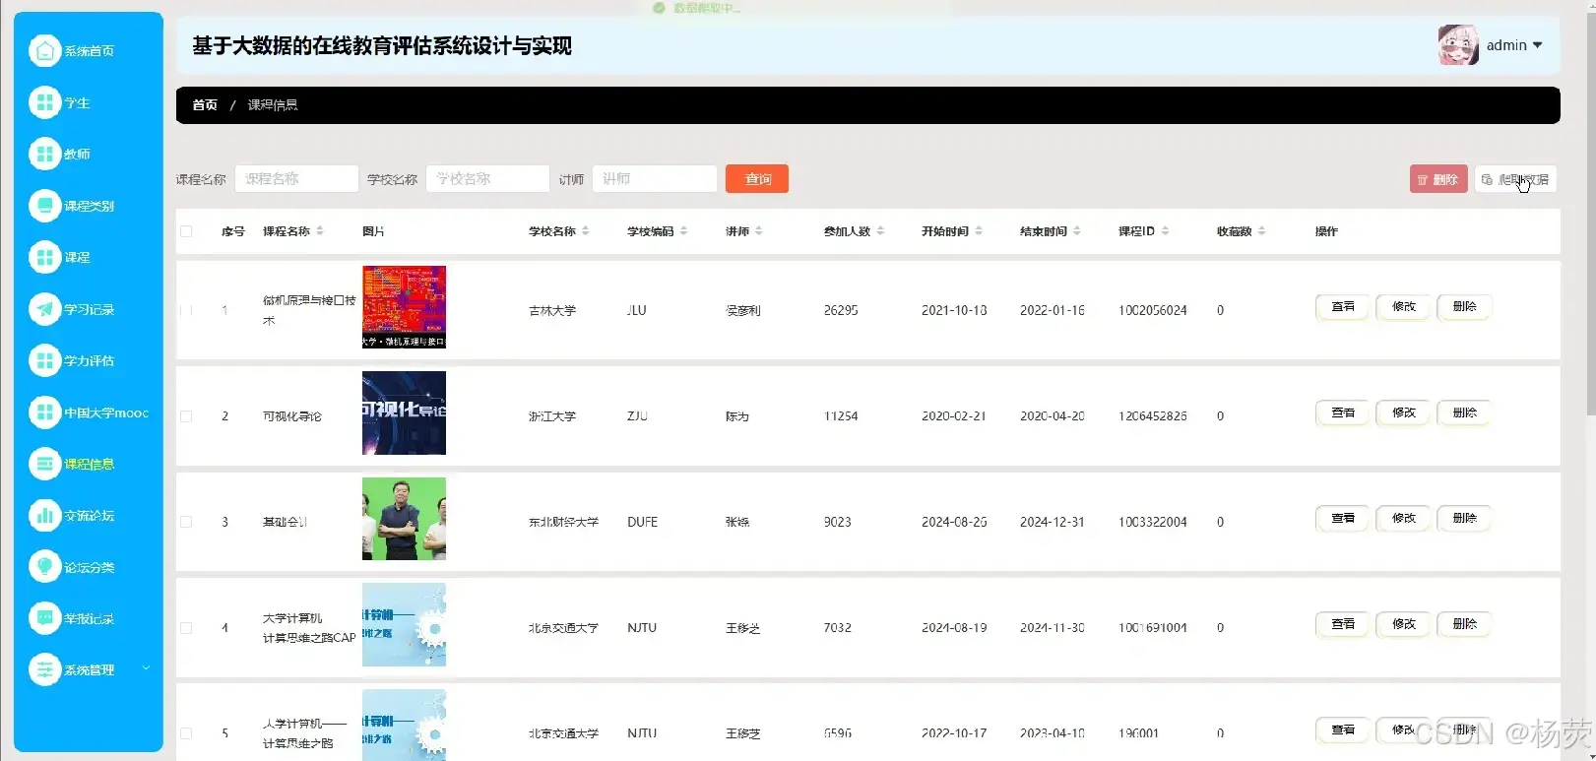1596x761 pixels.
Task: Open the 可视化导论 course thumbnail
Action: pos(404,412)
